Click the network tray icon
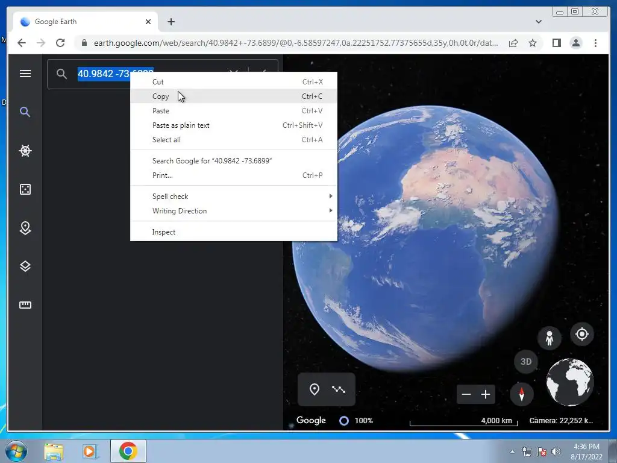The image size is (617, 463). (527, 452)
